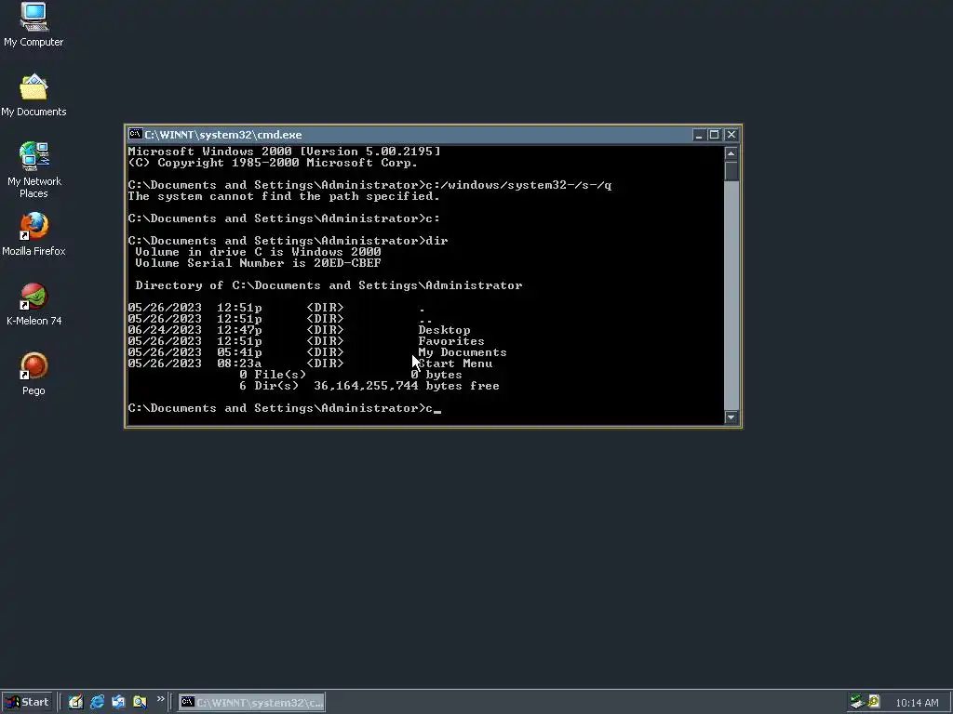
Task: Click the Show Desktop quick launch icon
Action: click(75, 702)
